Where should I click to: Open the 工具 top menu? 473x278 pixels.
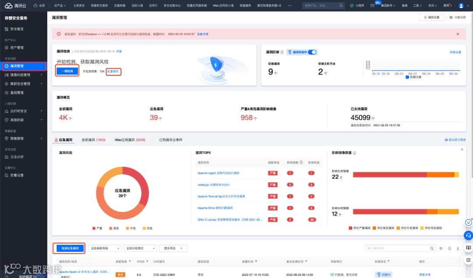(x=417, y=5)
